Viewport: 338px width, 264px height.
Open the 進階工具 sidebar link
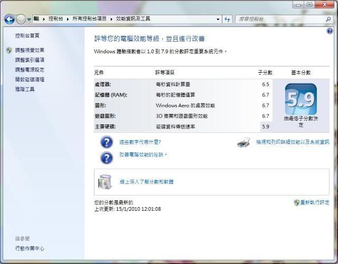coord(25,89)
